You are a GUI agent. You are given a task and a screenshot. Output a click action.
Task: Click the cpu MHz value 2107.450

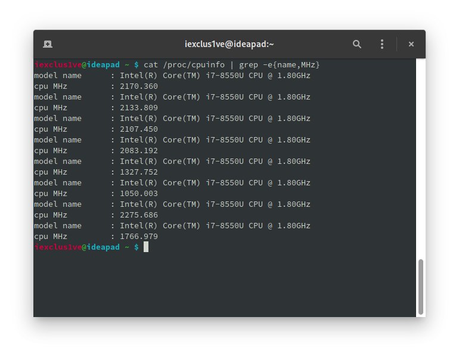139,129
